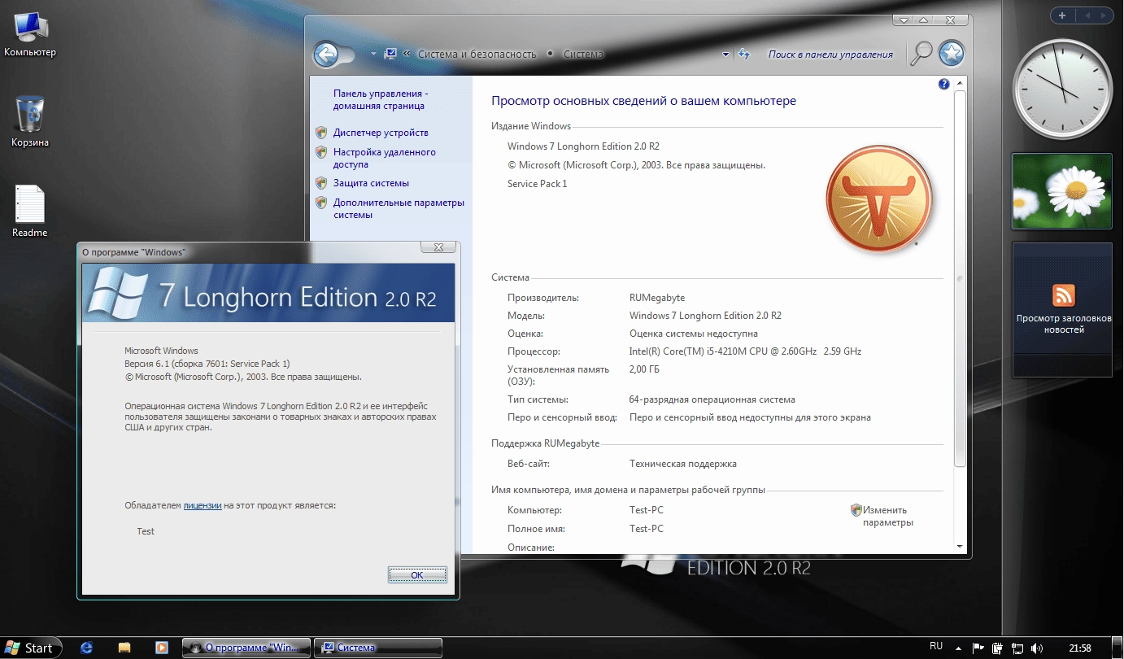Open 'Техническая поддержка' website link
This screenshot has height=659, width=1124.
click(683, 464)
